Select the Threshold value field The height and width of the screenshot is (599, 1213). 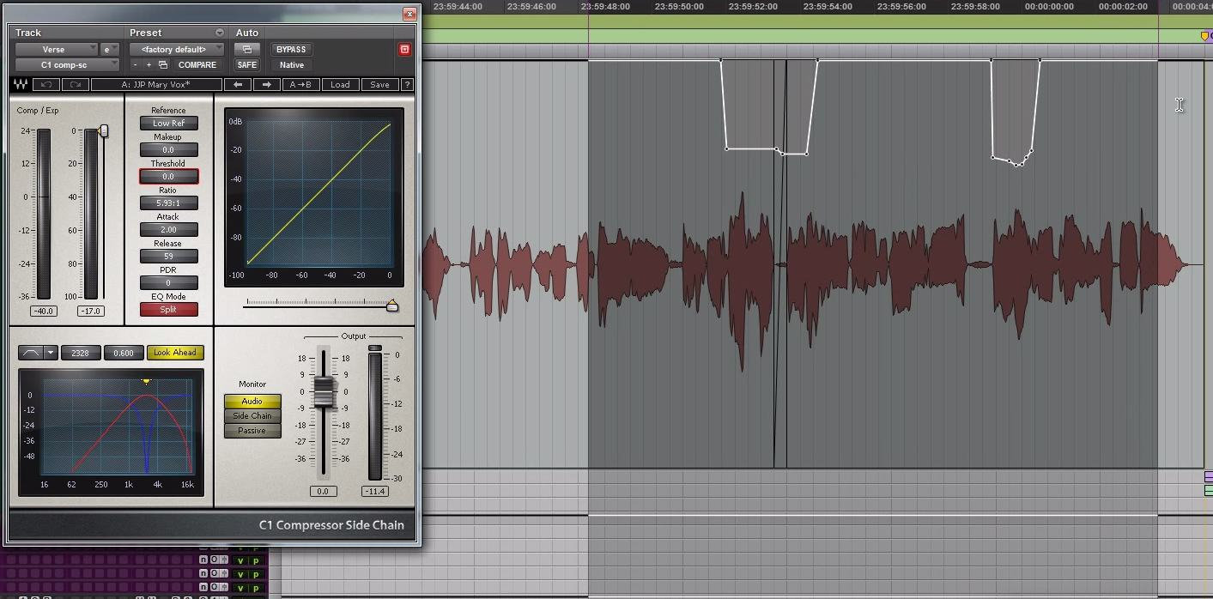click(168, 176)
